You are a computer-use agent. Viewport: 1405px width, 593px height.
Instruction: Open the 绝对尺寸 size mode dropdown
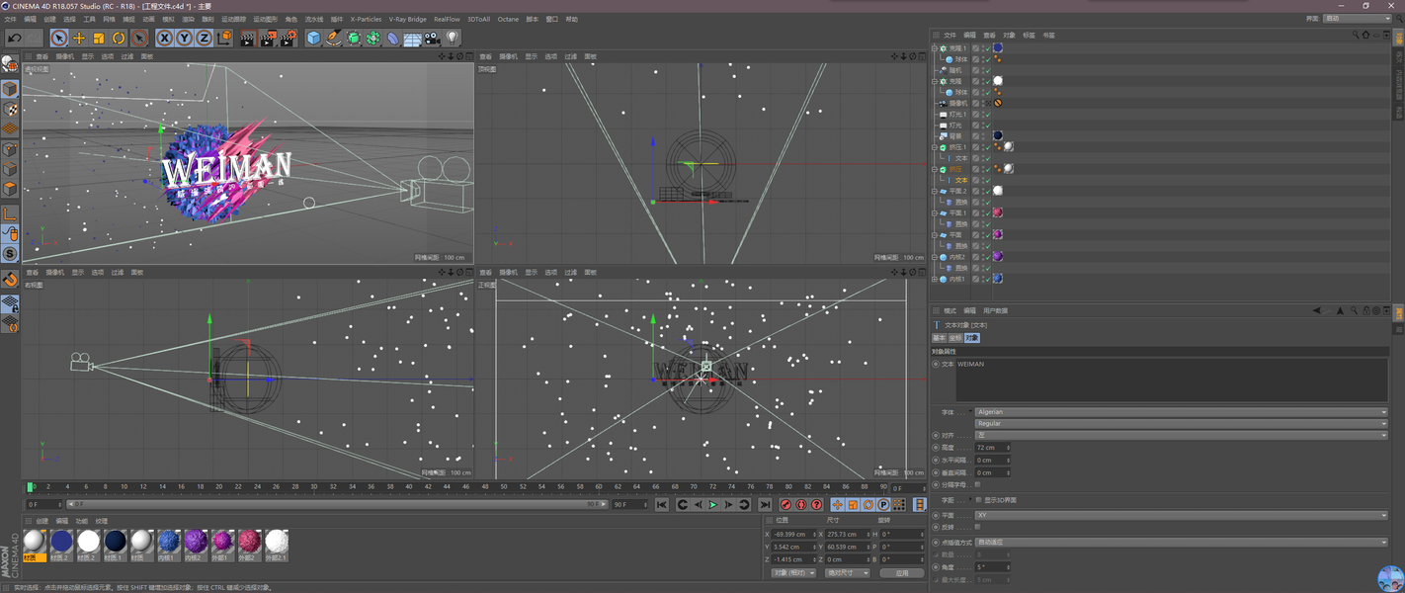click(x=848, y=572)
